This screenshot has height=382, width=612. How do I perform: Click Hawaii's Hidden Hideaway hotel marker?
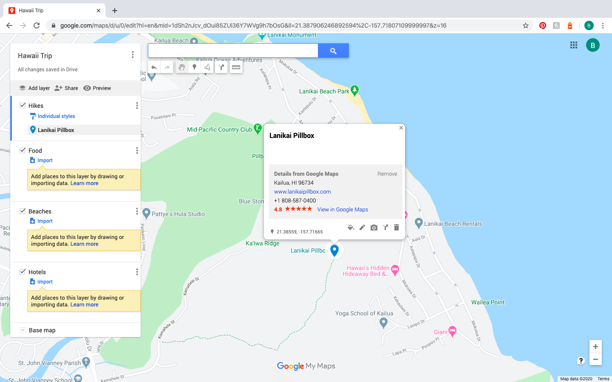pos(395,270)
